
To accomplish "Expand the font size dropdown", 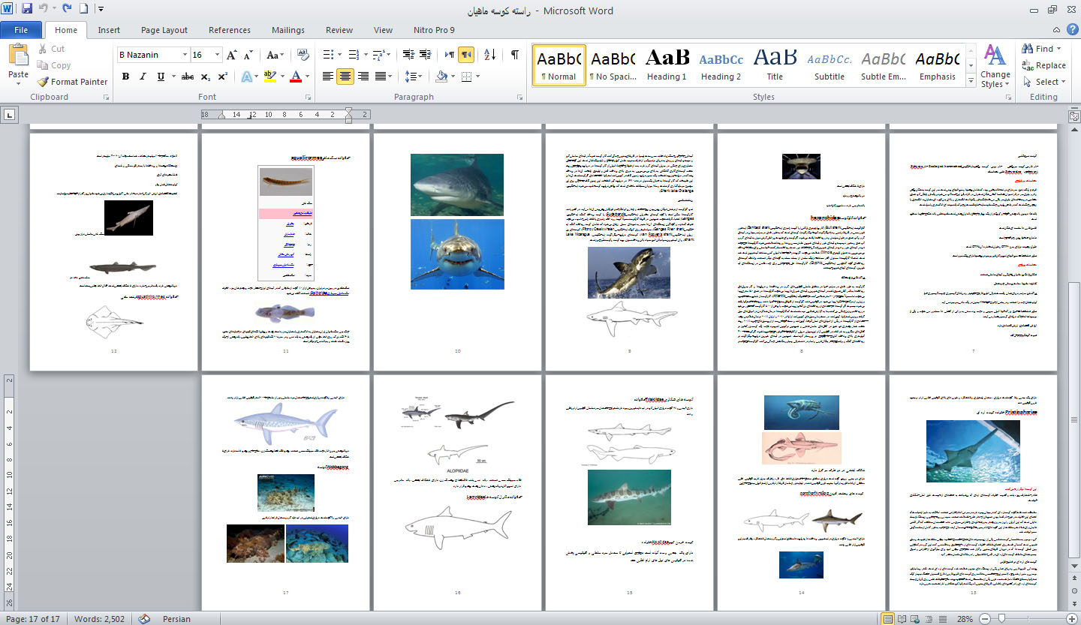I will (x=218, y=55).
